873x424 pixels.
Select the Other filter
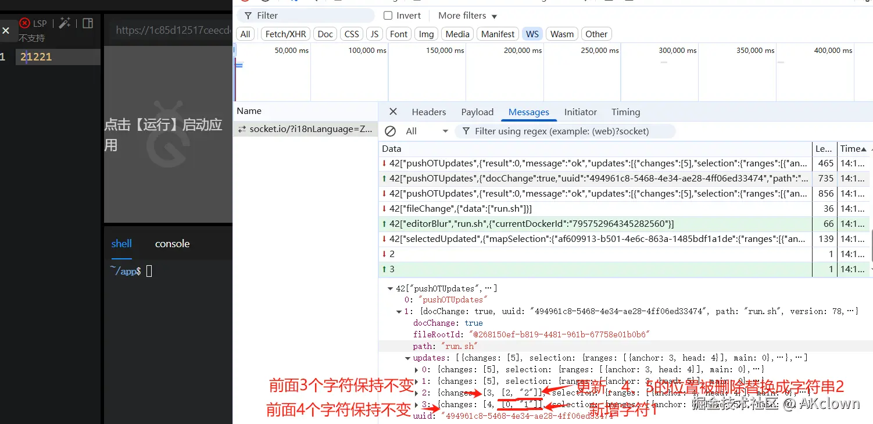pyautogui.click(x=596, y=34)
